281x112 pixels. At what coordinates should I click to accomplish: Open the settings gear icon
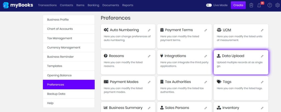(x=277, y=5)
